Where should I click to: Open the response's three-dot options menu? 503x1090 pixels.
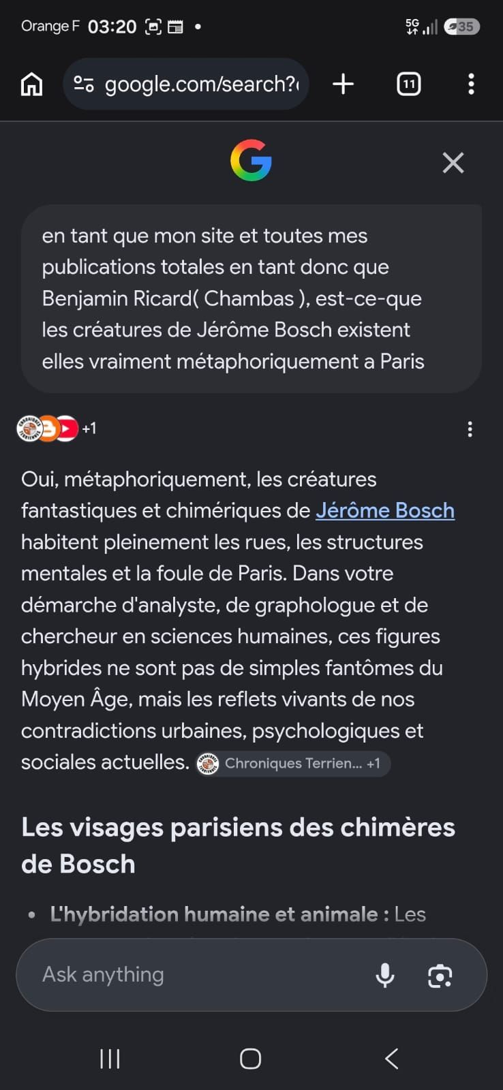[x=470, y=429]
